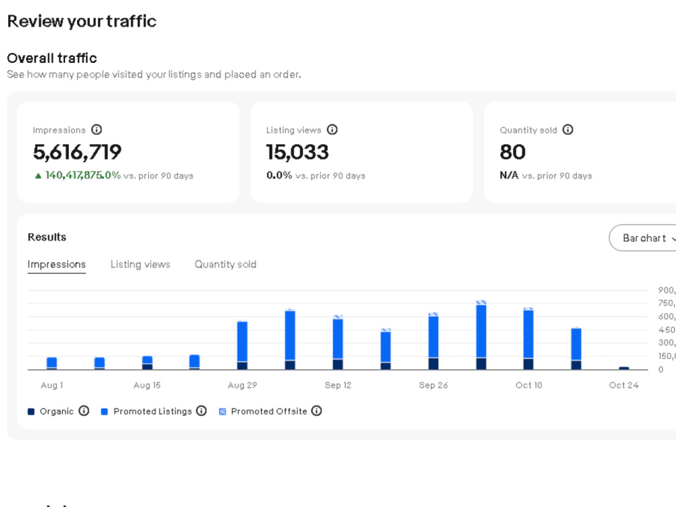The height and width of the screenshot is (507, 676).
Task: Click the Oct 10 axis label
Action: click(x=529, y=385)
